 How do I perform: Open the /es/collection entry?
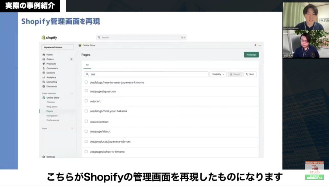[99, 122]
